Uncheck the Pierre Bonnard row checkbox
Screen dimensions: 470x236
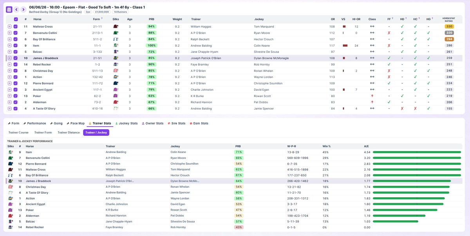coord(16,83)
